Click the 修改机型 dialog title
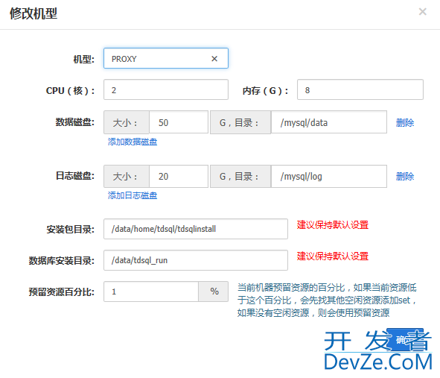 click(34, 13)
